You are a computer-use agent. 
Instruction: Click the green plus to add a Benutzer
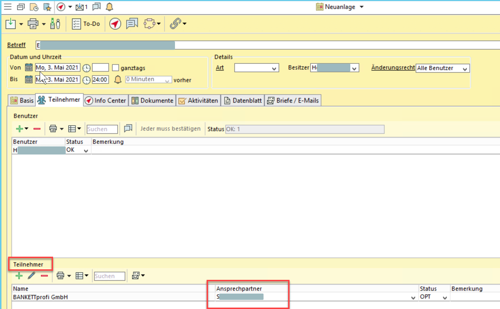(x=20, y=129)
